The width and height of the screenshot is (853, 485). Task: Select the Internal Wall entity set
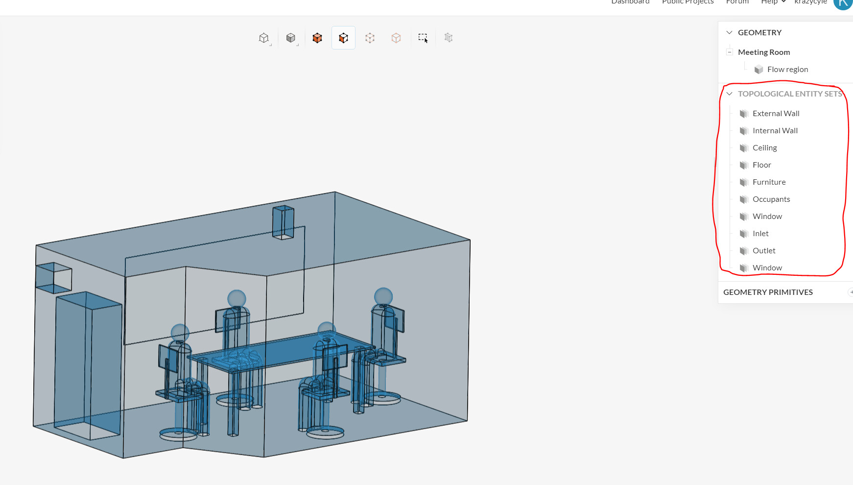[775, 131]
